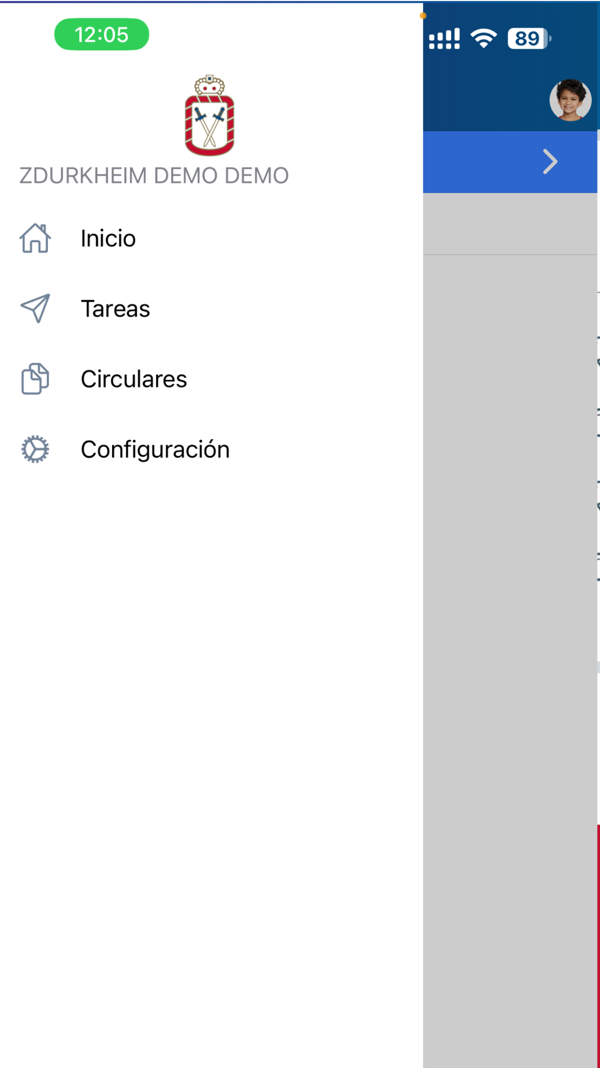Tap the ZDURKHEIM DEMO DEMO title

[154, 176]
